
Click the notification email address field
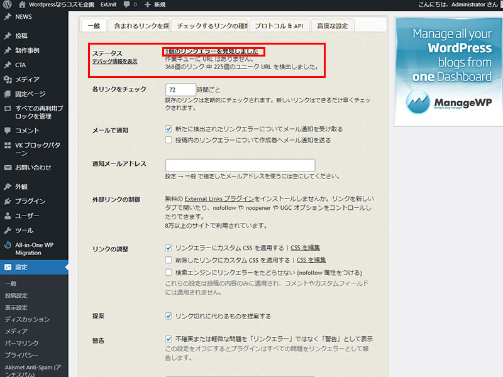pos(239,164)
